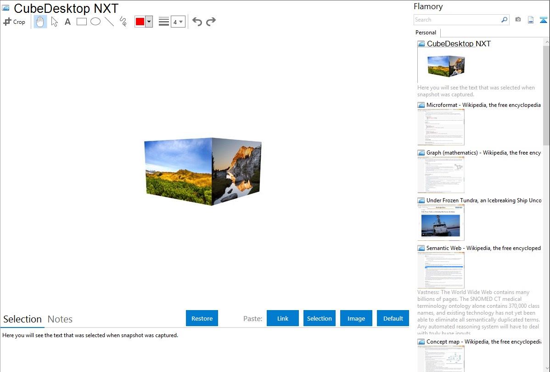The height and width of the screenshot is (372, 550).
Task: Click the 'Vastness: The World Wide Web' description text
Action: [x=478, y=313]
